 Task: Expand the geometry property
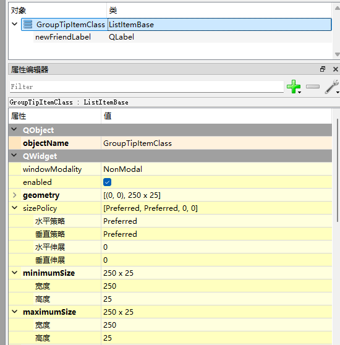pyautogui.click(x=14, y=195)
